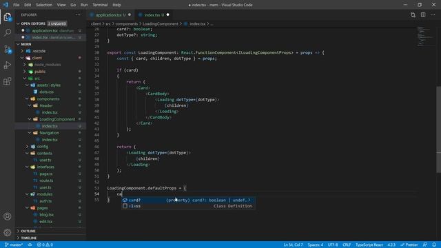Open page.ts in interfaces folder

tap(46, 174)
